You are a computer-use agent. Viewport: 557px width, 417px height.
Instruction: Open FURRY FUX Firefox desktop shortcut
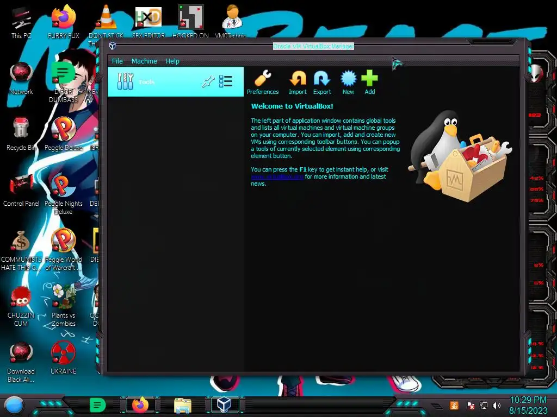(64, 22)
